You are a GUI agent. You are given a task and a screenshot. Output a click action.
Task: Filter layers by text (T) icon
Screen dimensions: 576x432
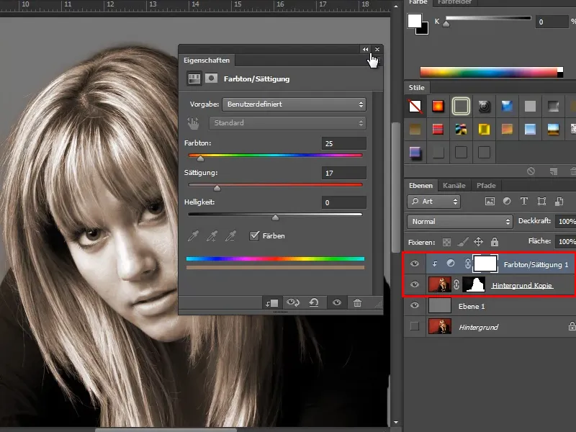524,201
